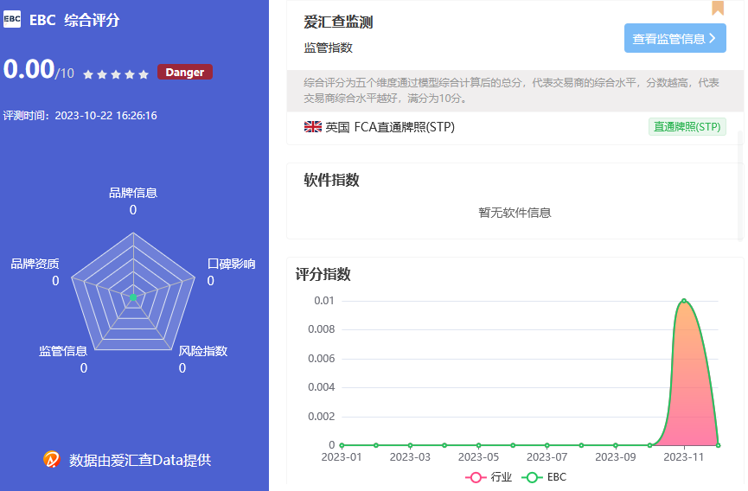Click the 2023-05 x-axis label
The image size is (748, 491).
tap(478, 457)
